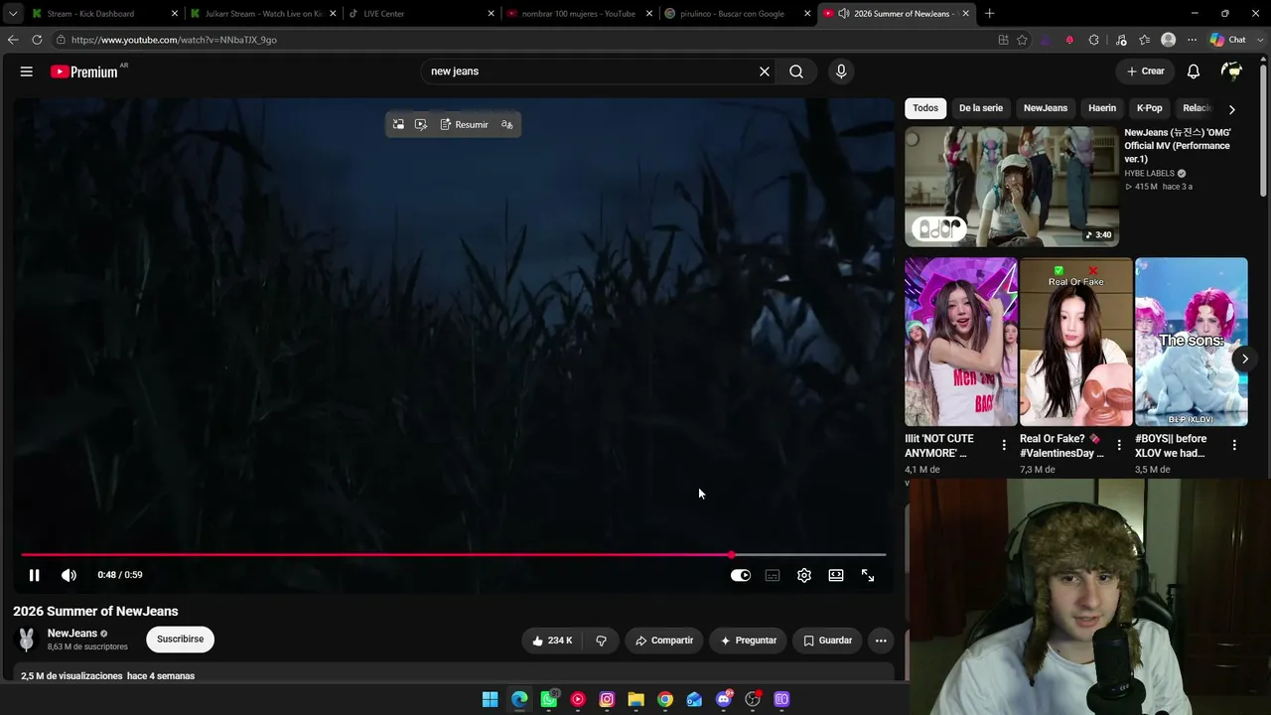Open the YouTube account avatar menu
This screenshot has height=715, width=1271.
[1231, 71]
